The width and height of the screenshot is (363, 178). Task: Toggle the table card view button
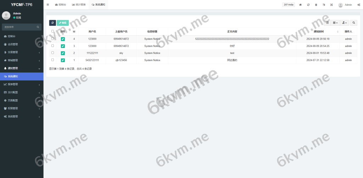pos(327,23)
